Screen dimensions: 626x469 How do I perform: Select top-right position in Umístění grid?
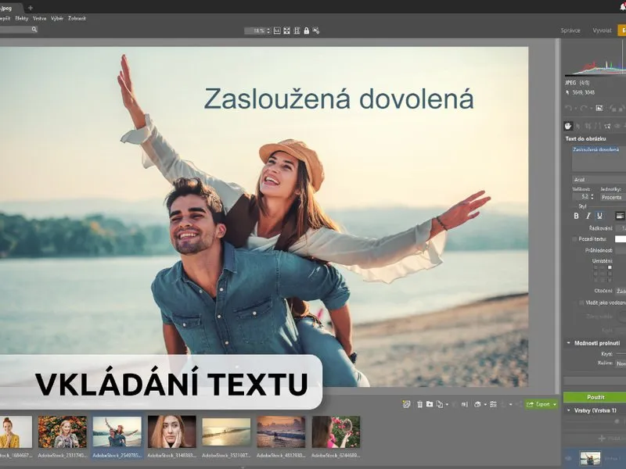610,267
